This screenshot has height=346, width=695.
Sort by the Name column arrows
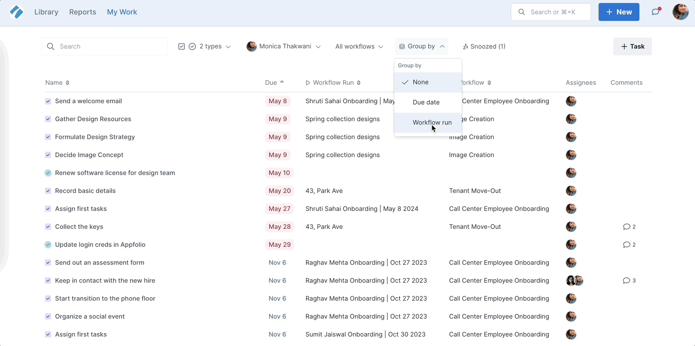coord(68,83)
